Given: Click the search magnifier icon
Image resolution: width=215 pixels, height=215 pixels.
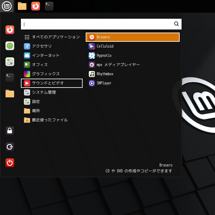Looking at the screenshot, I should [176, 24].
